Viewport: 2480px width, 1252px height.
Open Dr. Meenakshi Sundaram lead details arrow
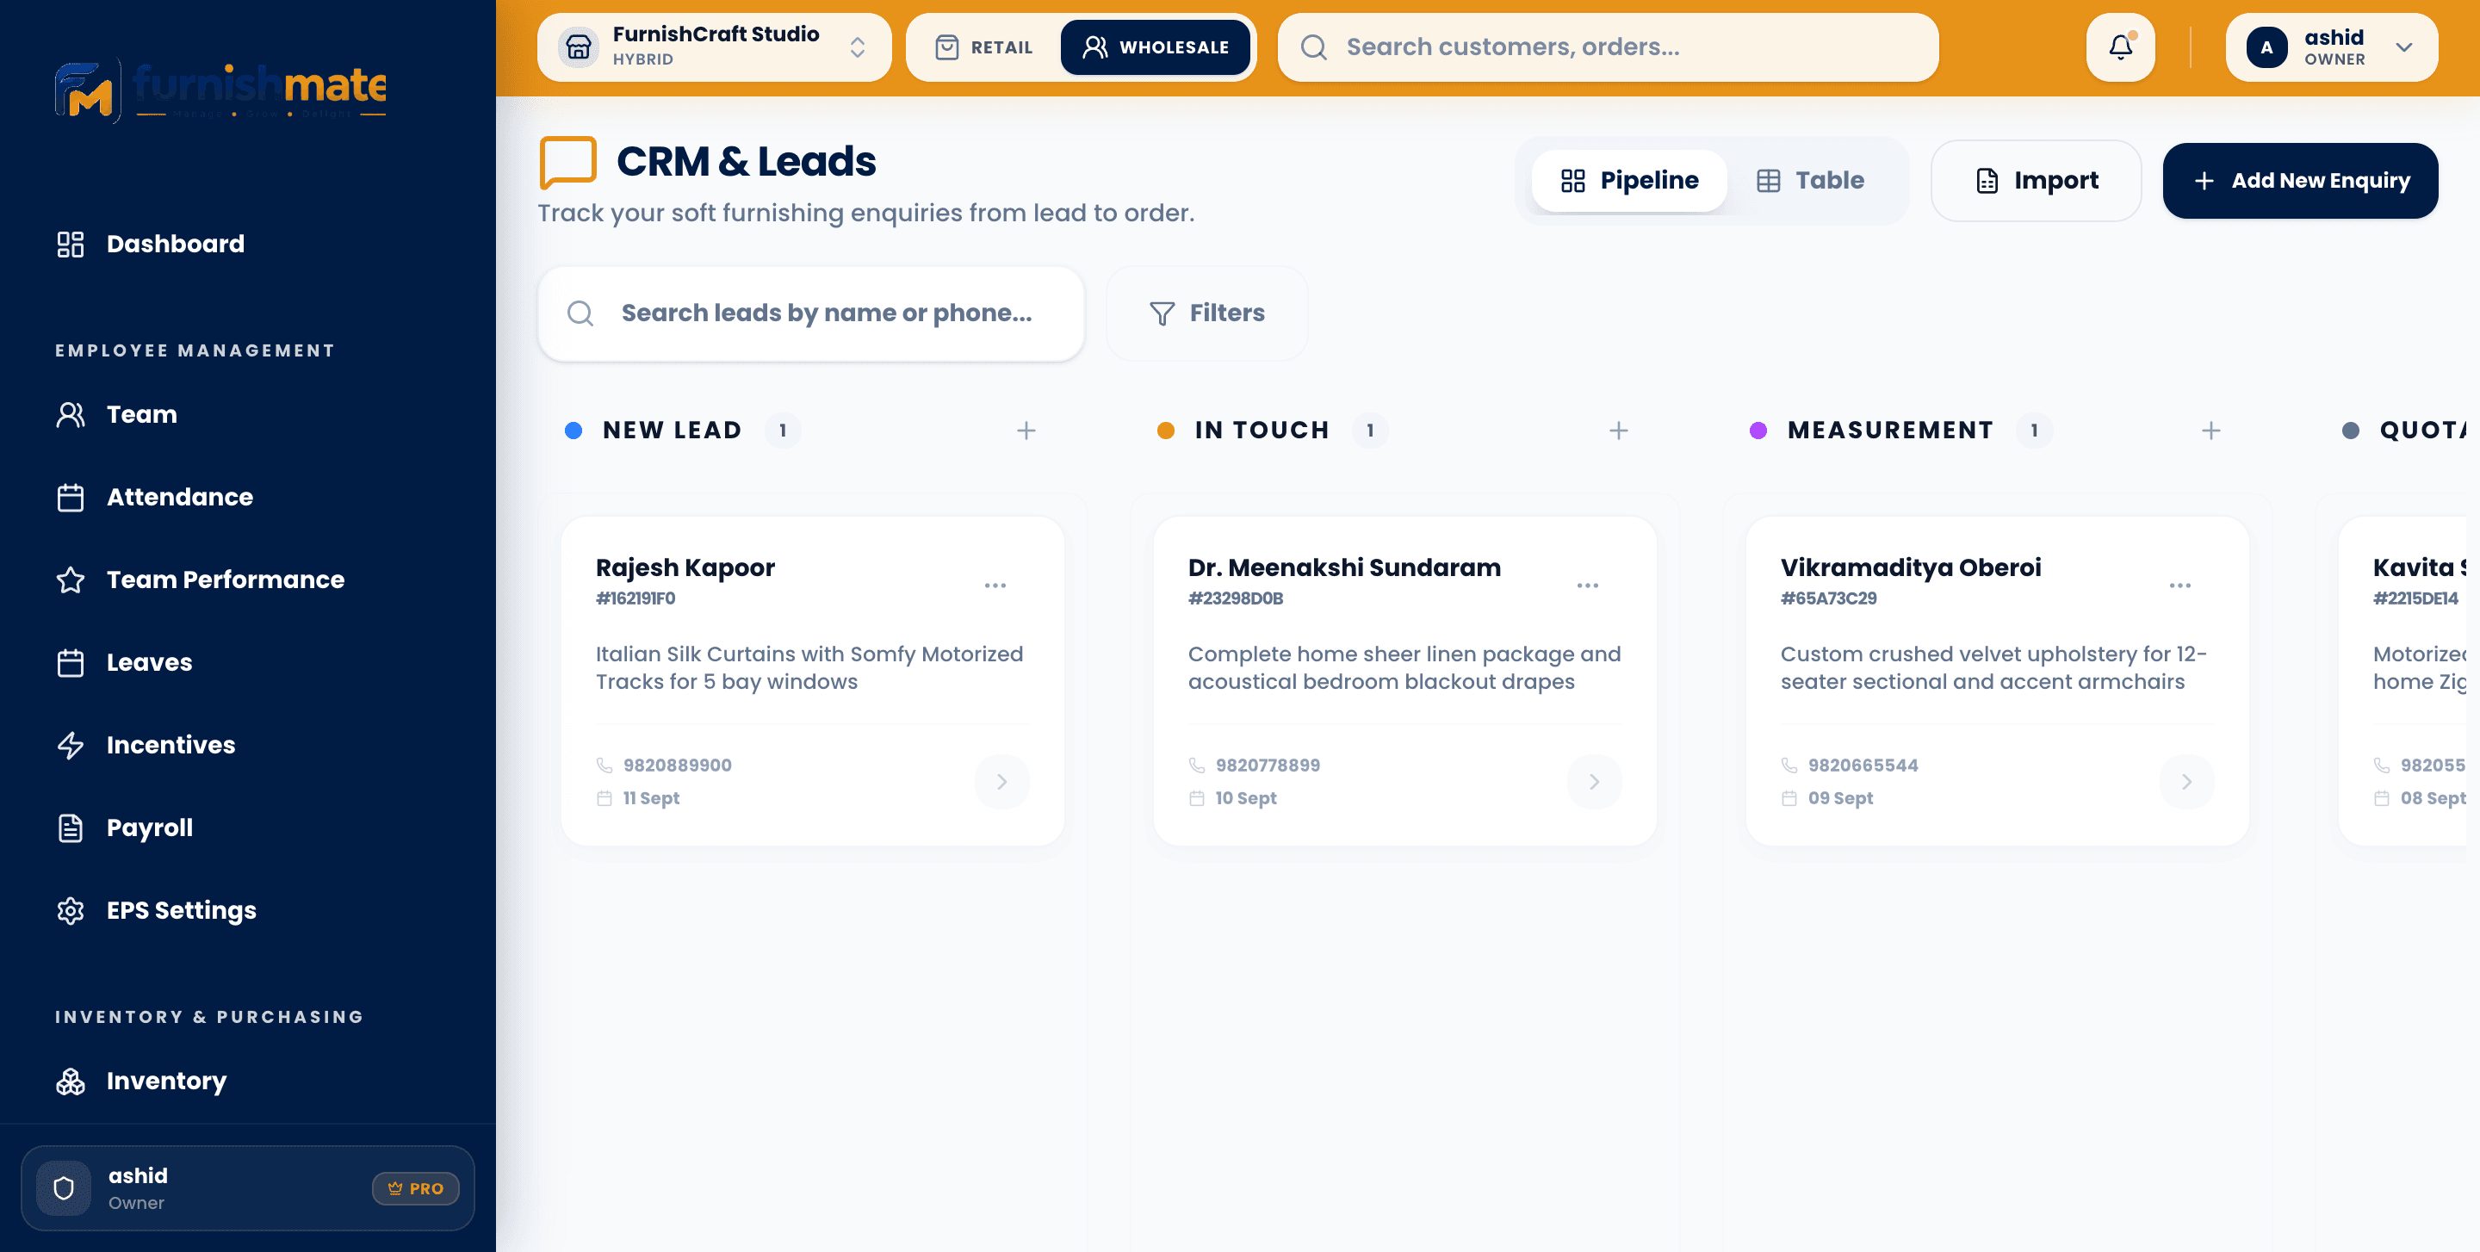(x=1594, y=781)
